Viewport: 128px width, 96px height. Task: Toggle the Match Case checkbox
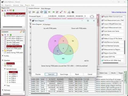(x=98, y=73)
